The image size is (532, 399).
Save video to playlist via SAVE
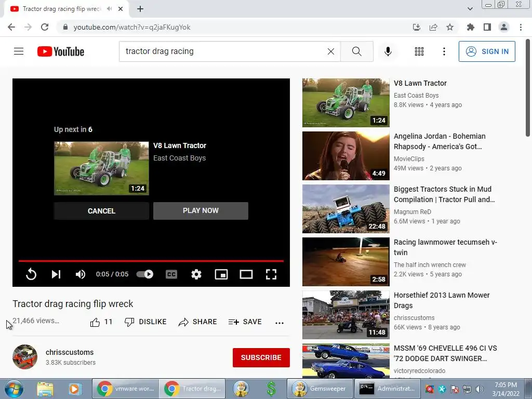tap(245, 322)
